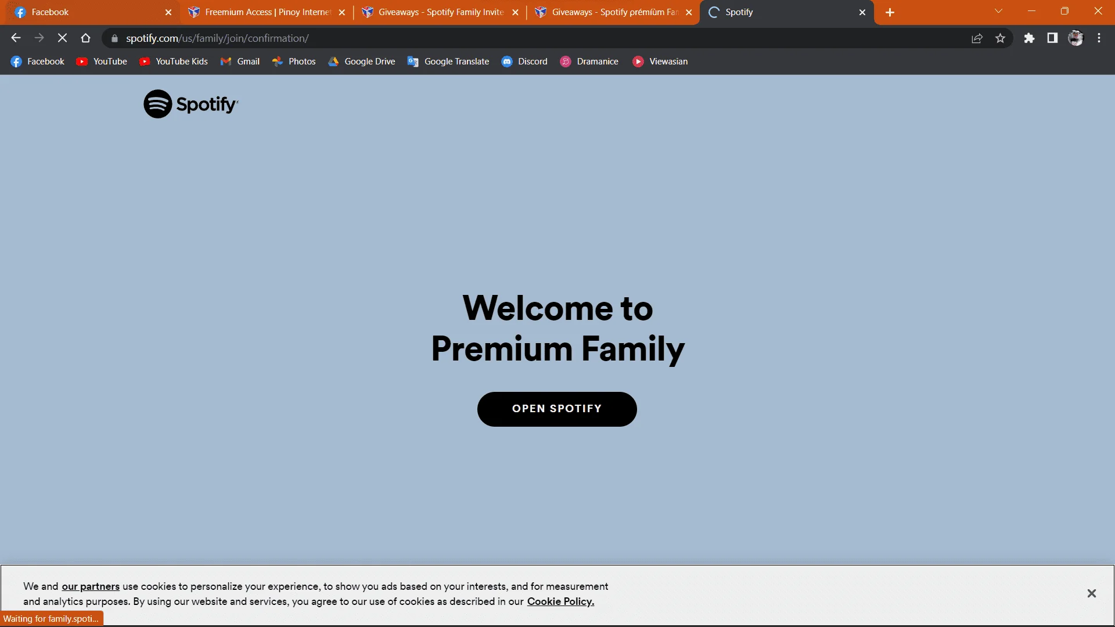The height and width of the screenshot is (627, 1115).
Task: Open the 'our partners' link
Action: [91, 586]
